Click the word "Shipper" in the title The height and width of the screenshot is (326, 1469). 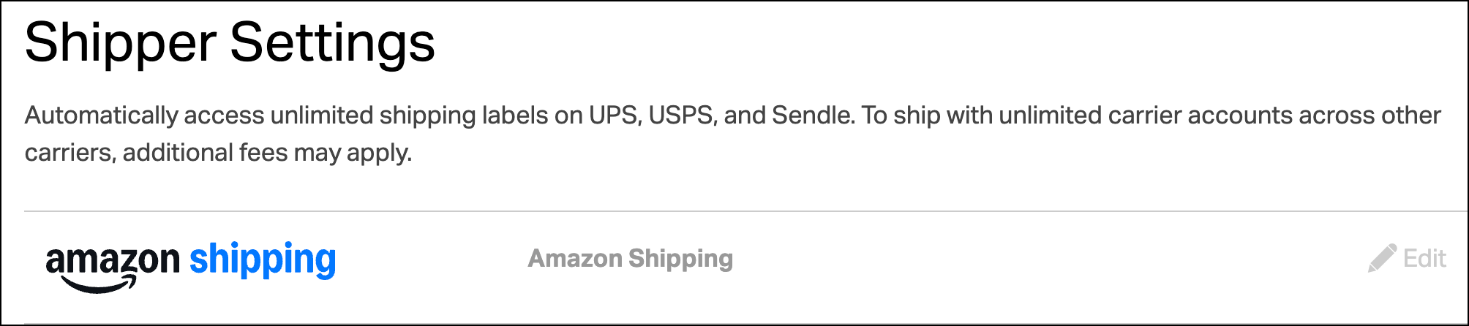pos(121,43)
